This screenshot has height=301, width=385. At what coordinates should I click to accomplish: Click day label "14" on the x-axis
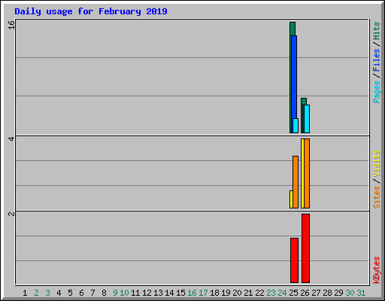pos(169,293)
